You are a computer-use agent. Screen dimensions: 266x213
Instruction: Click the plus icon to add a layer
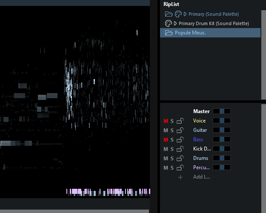180,177
